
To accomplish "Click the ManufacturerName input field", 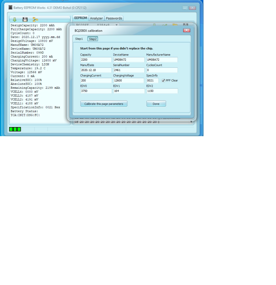I will 162,60.
